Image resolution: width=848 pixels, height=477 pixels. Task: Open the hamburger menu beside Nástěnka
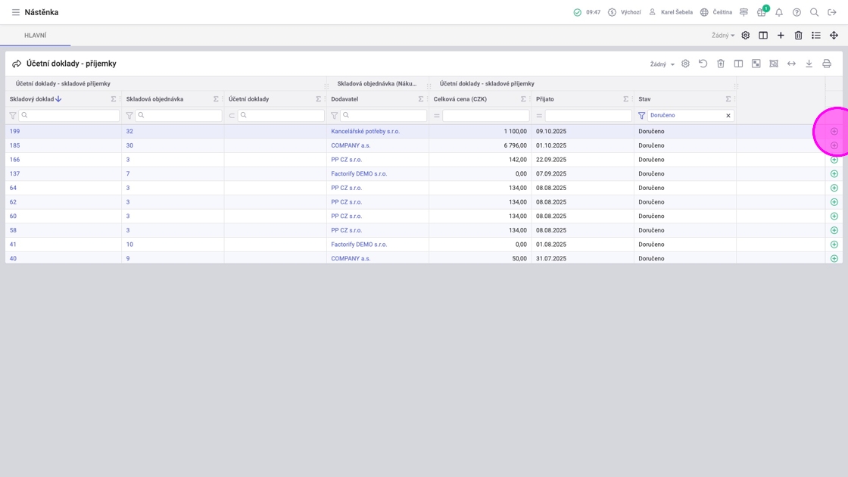pyautogui.click(x=15, y=12)
